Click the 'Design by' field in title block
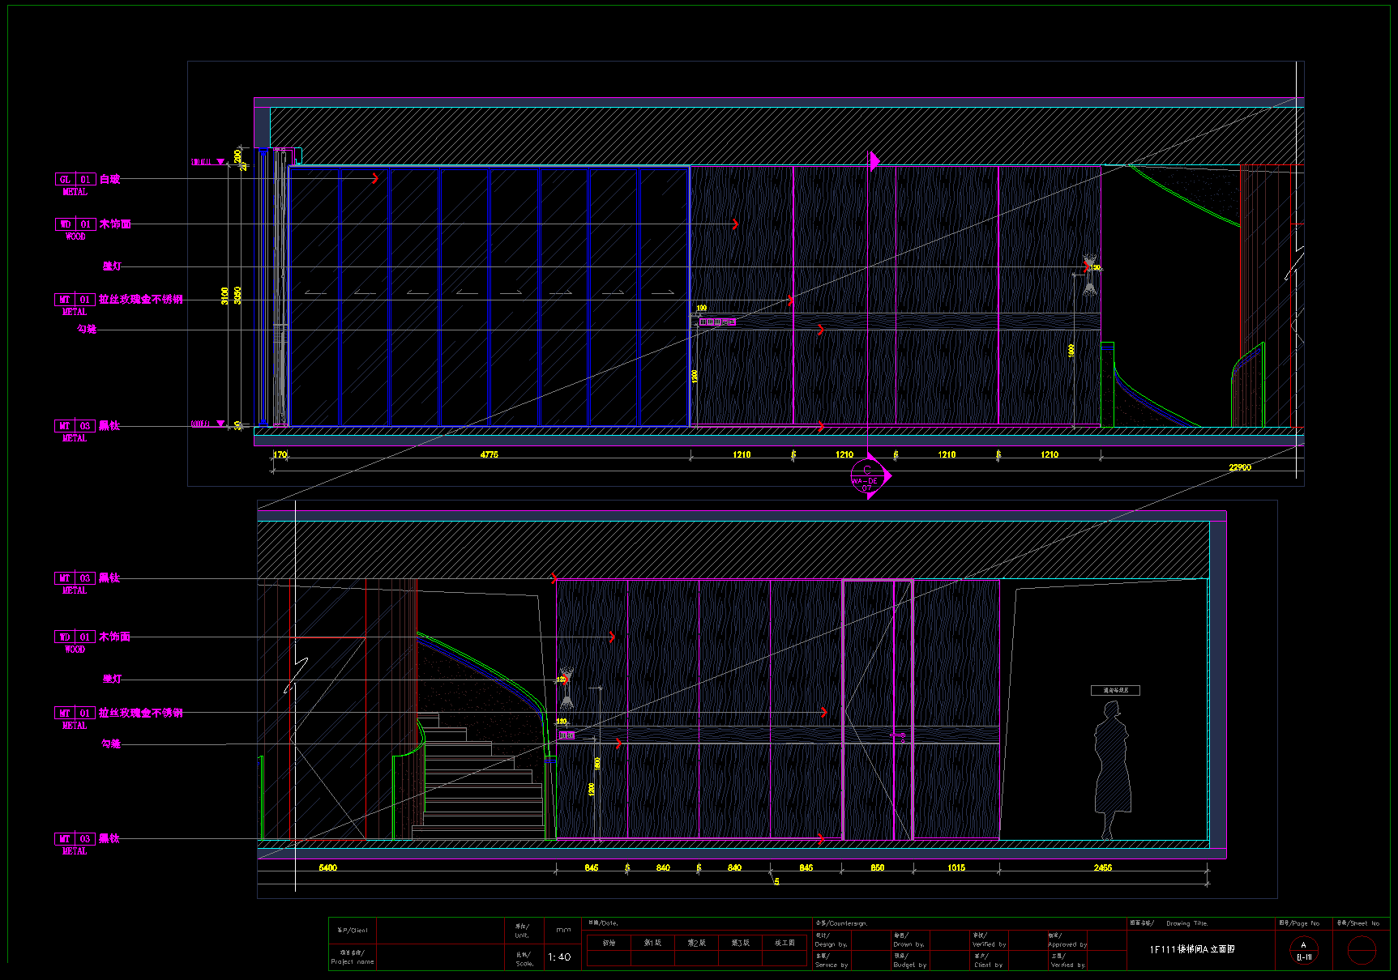This screenshot has height=980, width=1398. pyautogui.click(x=832, y=940)
